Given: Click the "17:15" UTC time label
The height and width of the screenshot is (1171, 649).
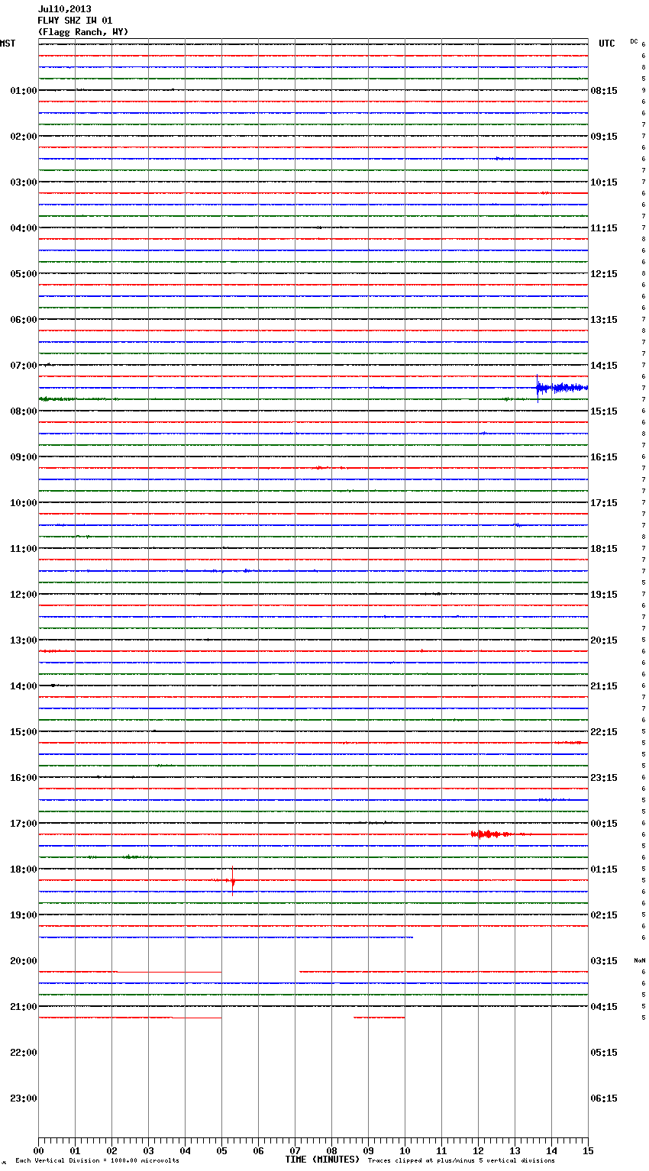Looking at the screenshot, I should tap(604, 503).
